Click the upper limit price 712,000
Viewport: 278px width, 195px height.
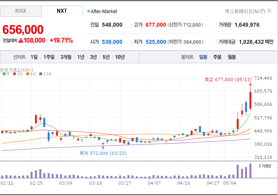click(192, 25)
